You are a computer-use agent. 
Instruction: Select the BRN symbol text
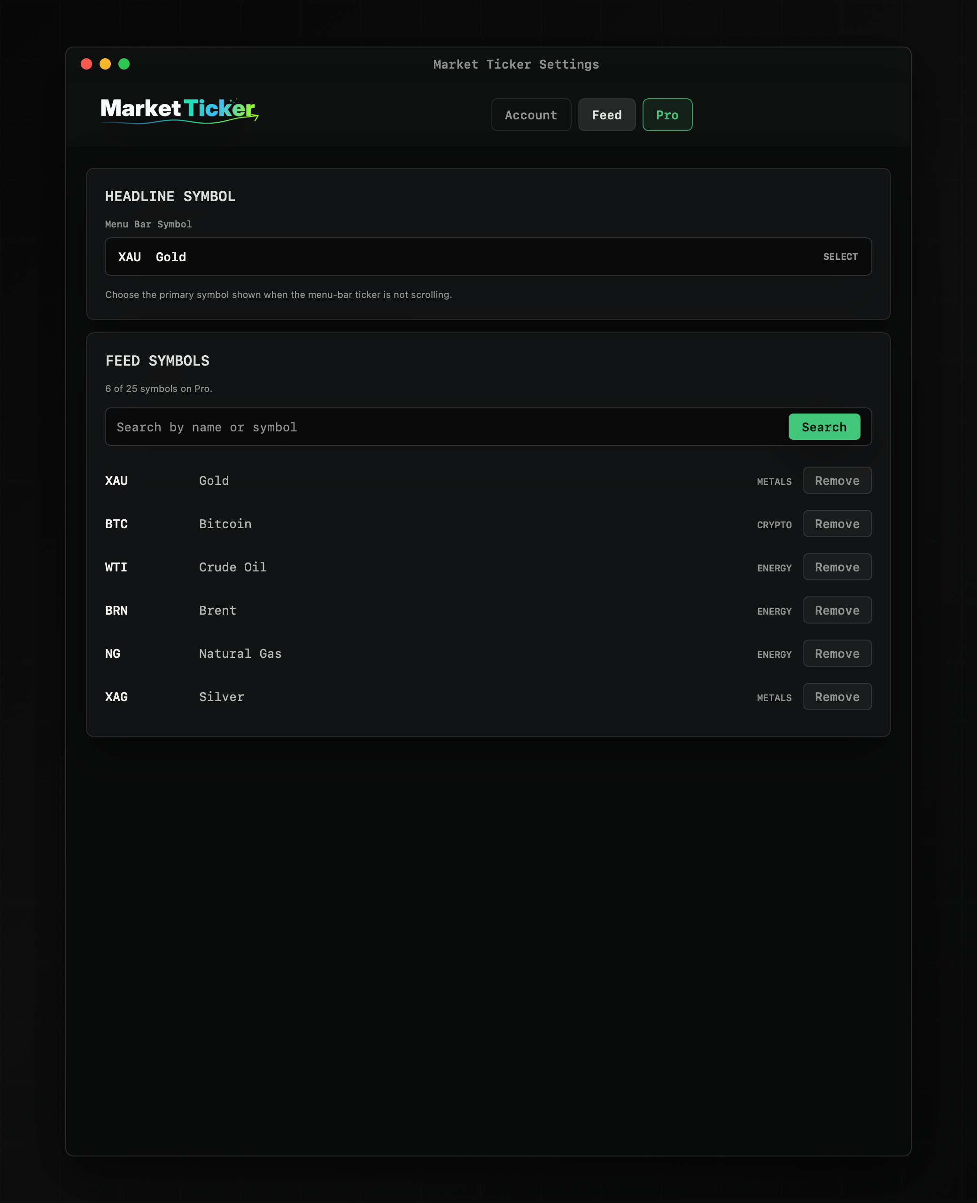(116, 611)
